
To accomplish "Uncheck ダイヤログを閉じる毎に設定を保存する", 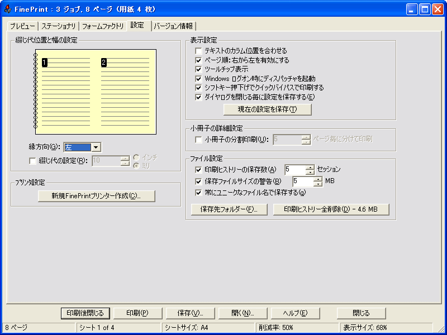I will (x=198, y=97).
